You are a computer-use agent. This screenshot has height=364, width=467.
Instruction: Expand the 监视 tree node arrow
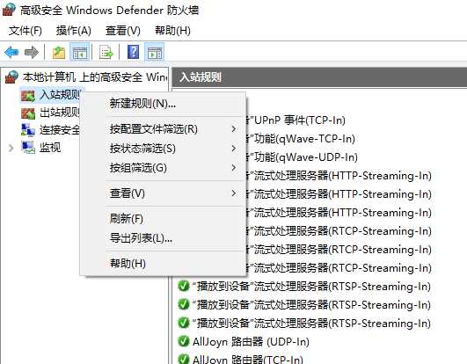pyautogui.click(x=11, y=148)
